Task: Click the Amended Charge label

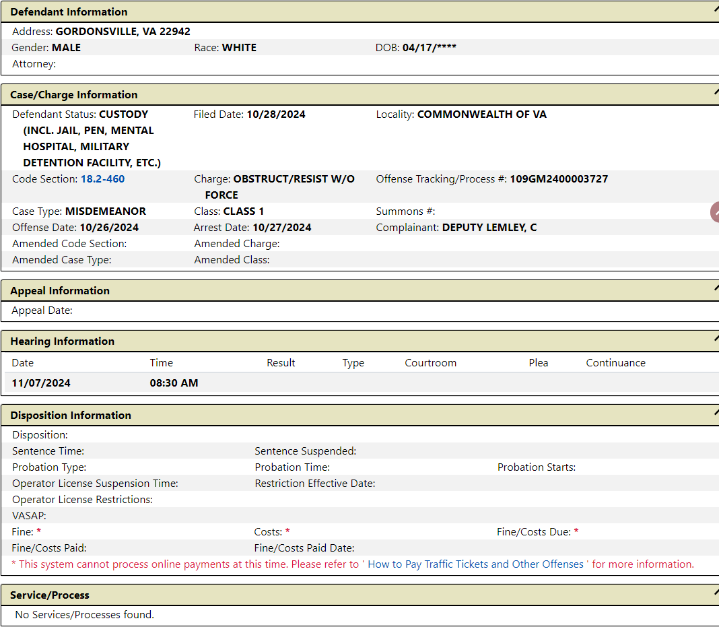Action: [236, 244]
